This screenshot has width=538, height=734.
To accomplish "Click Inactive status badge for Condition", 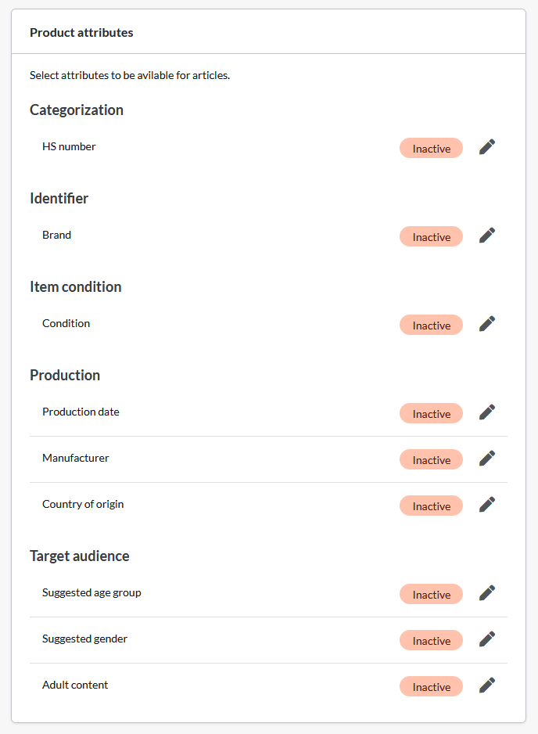I will coord(432,325).
